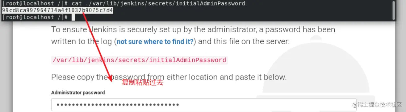Screen dimensions: 406x112
Task: Click the "Administrator password" field label
Action: [78, 92]
